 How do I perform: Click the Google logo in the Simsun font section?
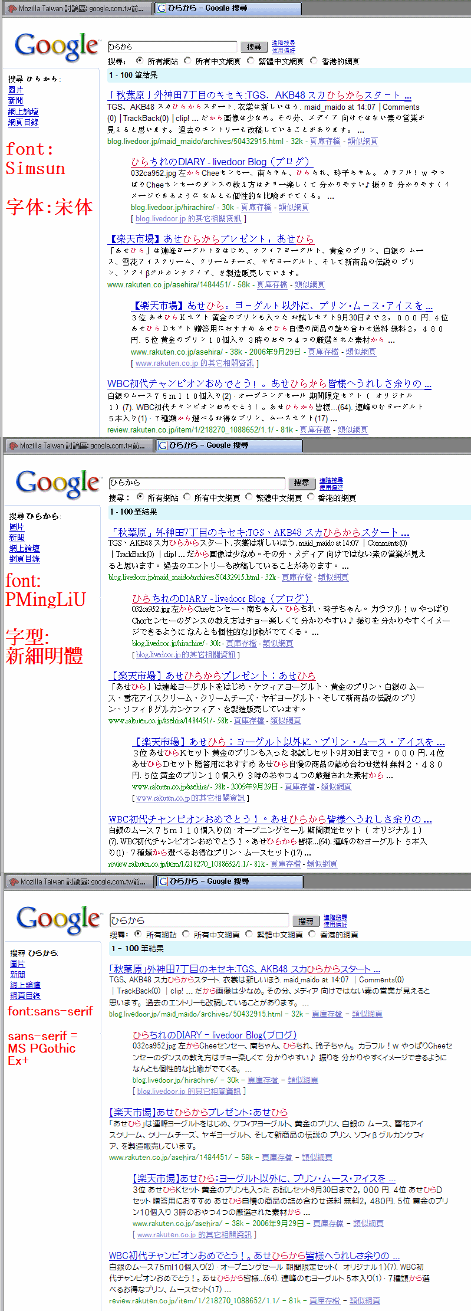click(57, 46)
